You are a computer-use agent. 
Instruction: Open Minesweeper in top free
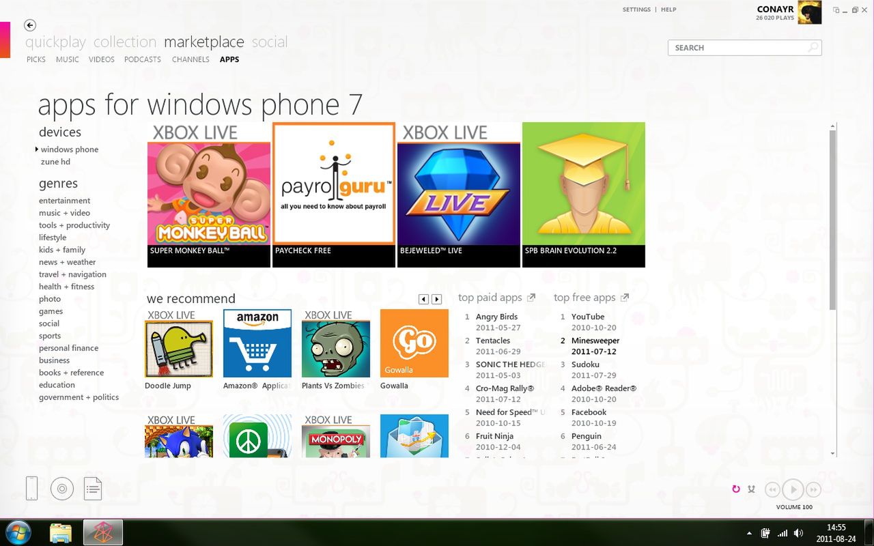[x=595, y=341]
